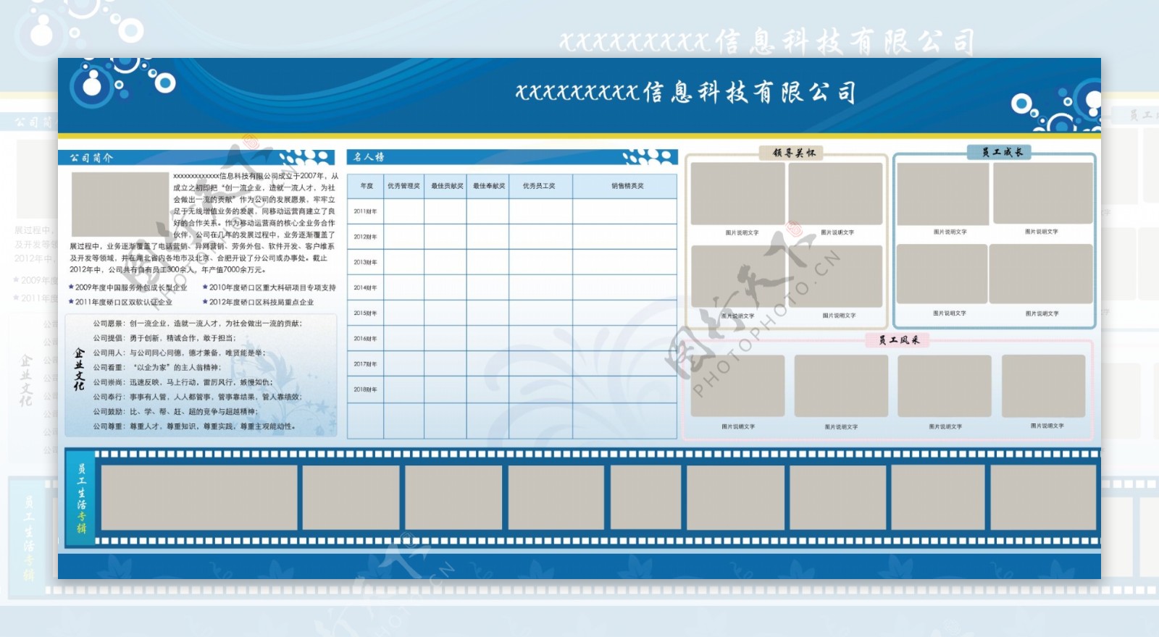Select the 最佳奉献奖 column header

click(x=489, y=186)
